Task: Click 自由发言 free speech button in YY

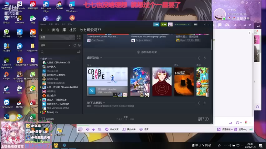Action: click(x=112, y=129)
